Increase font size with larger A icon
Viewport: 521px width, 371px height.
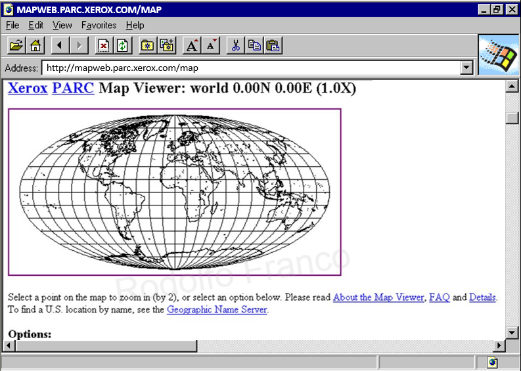tap(192, 45)
